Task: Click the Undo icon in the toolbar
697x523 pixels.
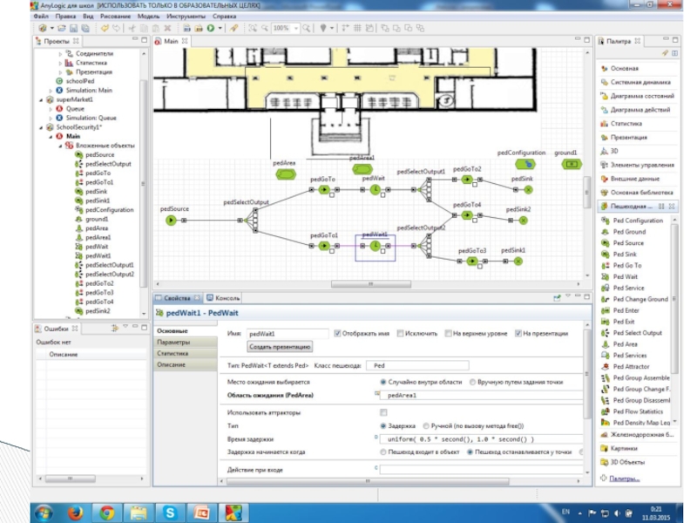Action: (105, 29)
